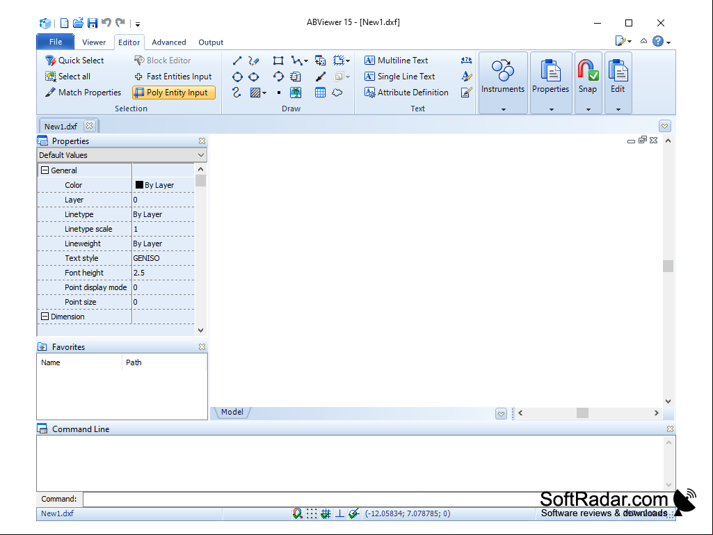Click the insert block icon in Draw

(320, 61)
